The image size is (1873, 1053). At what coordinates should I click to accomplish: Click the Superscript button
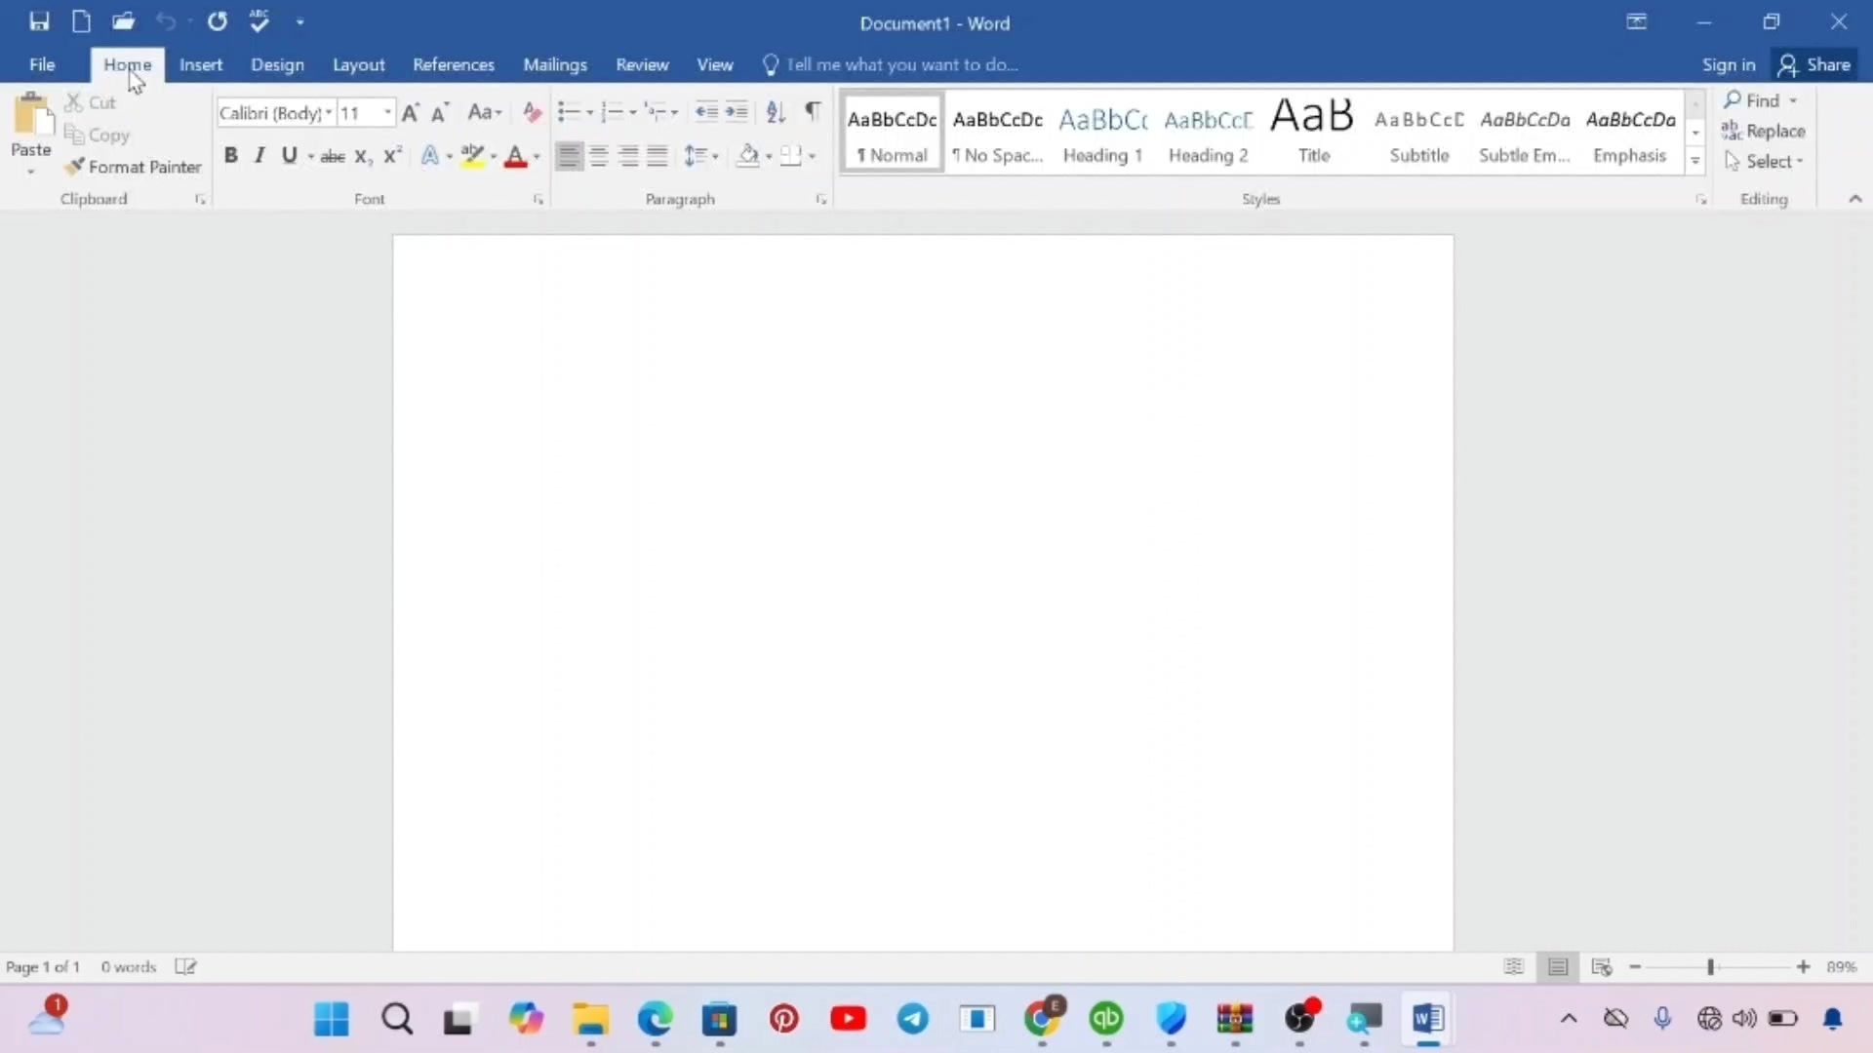(392, 156)
